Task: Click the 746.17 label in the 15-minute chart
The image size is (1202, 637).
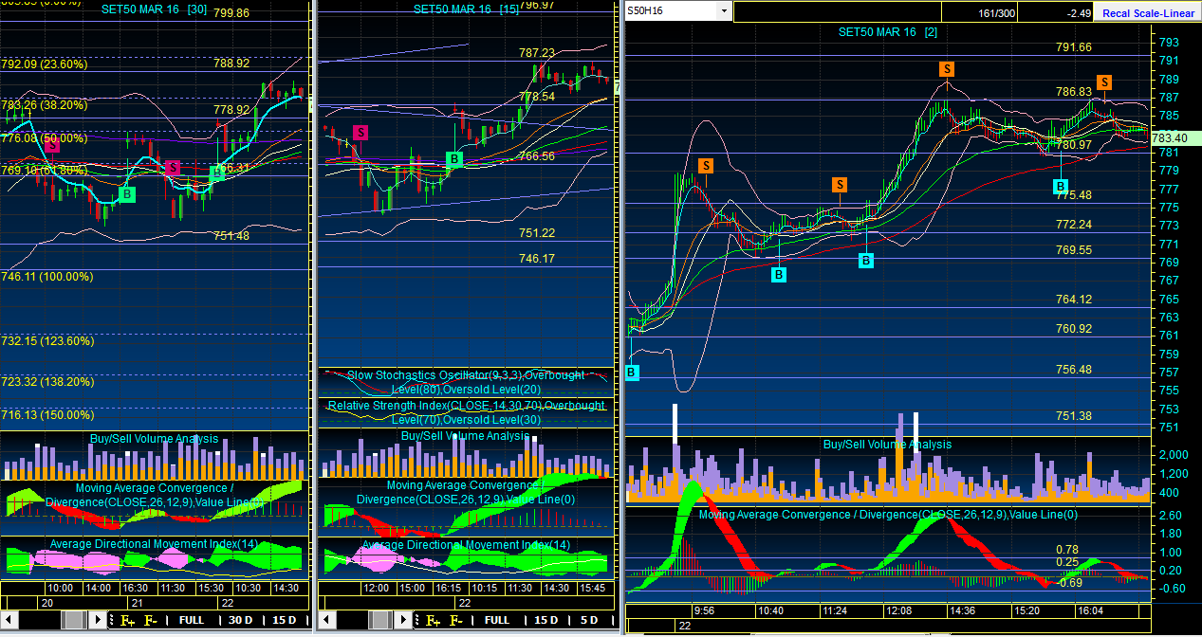Action: [537, 258]
